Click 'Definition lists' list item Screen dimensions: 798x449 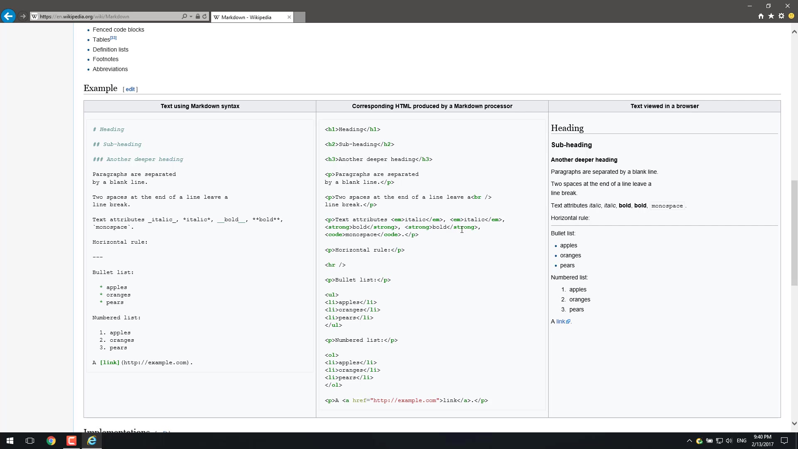click(x=111, y=49)
